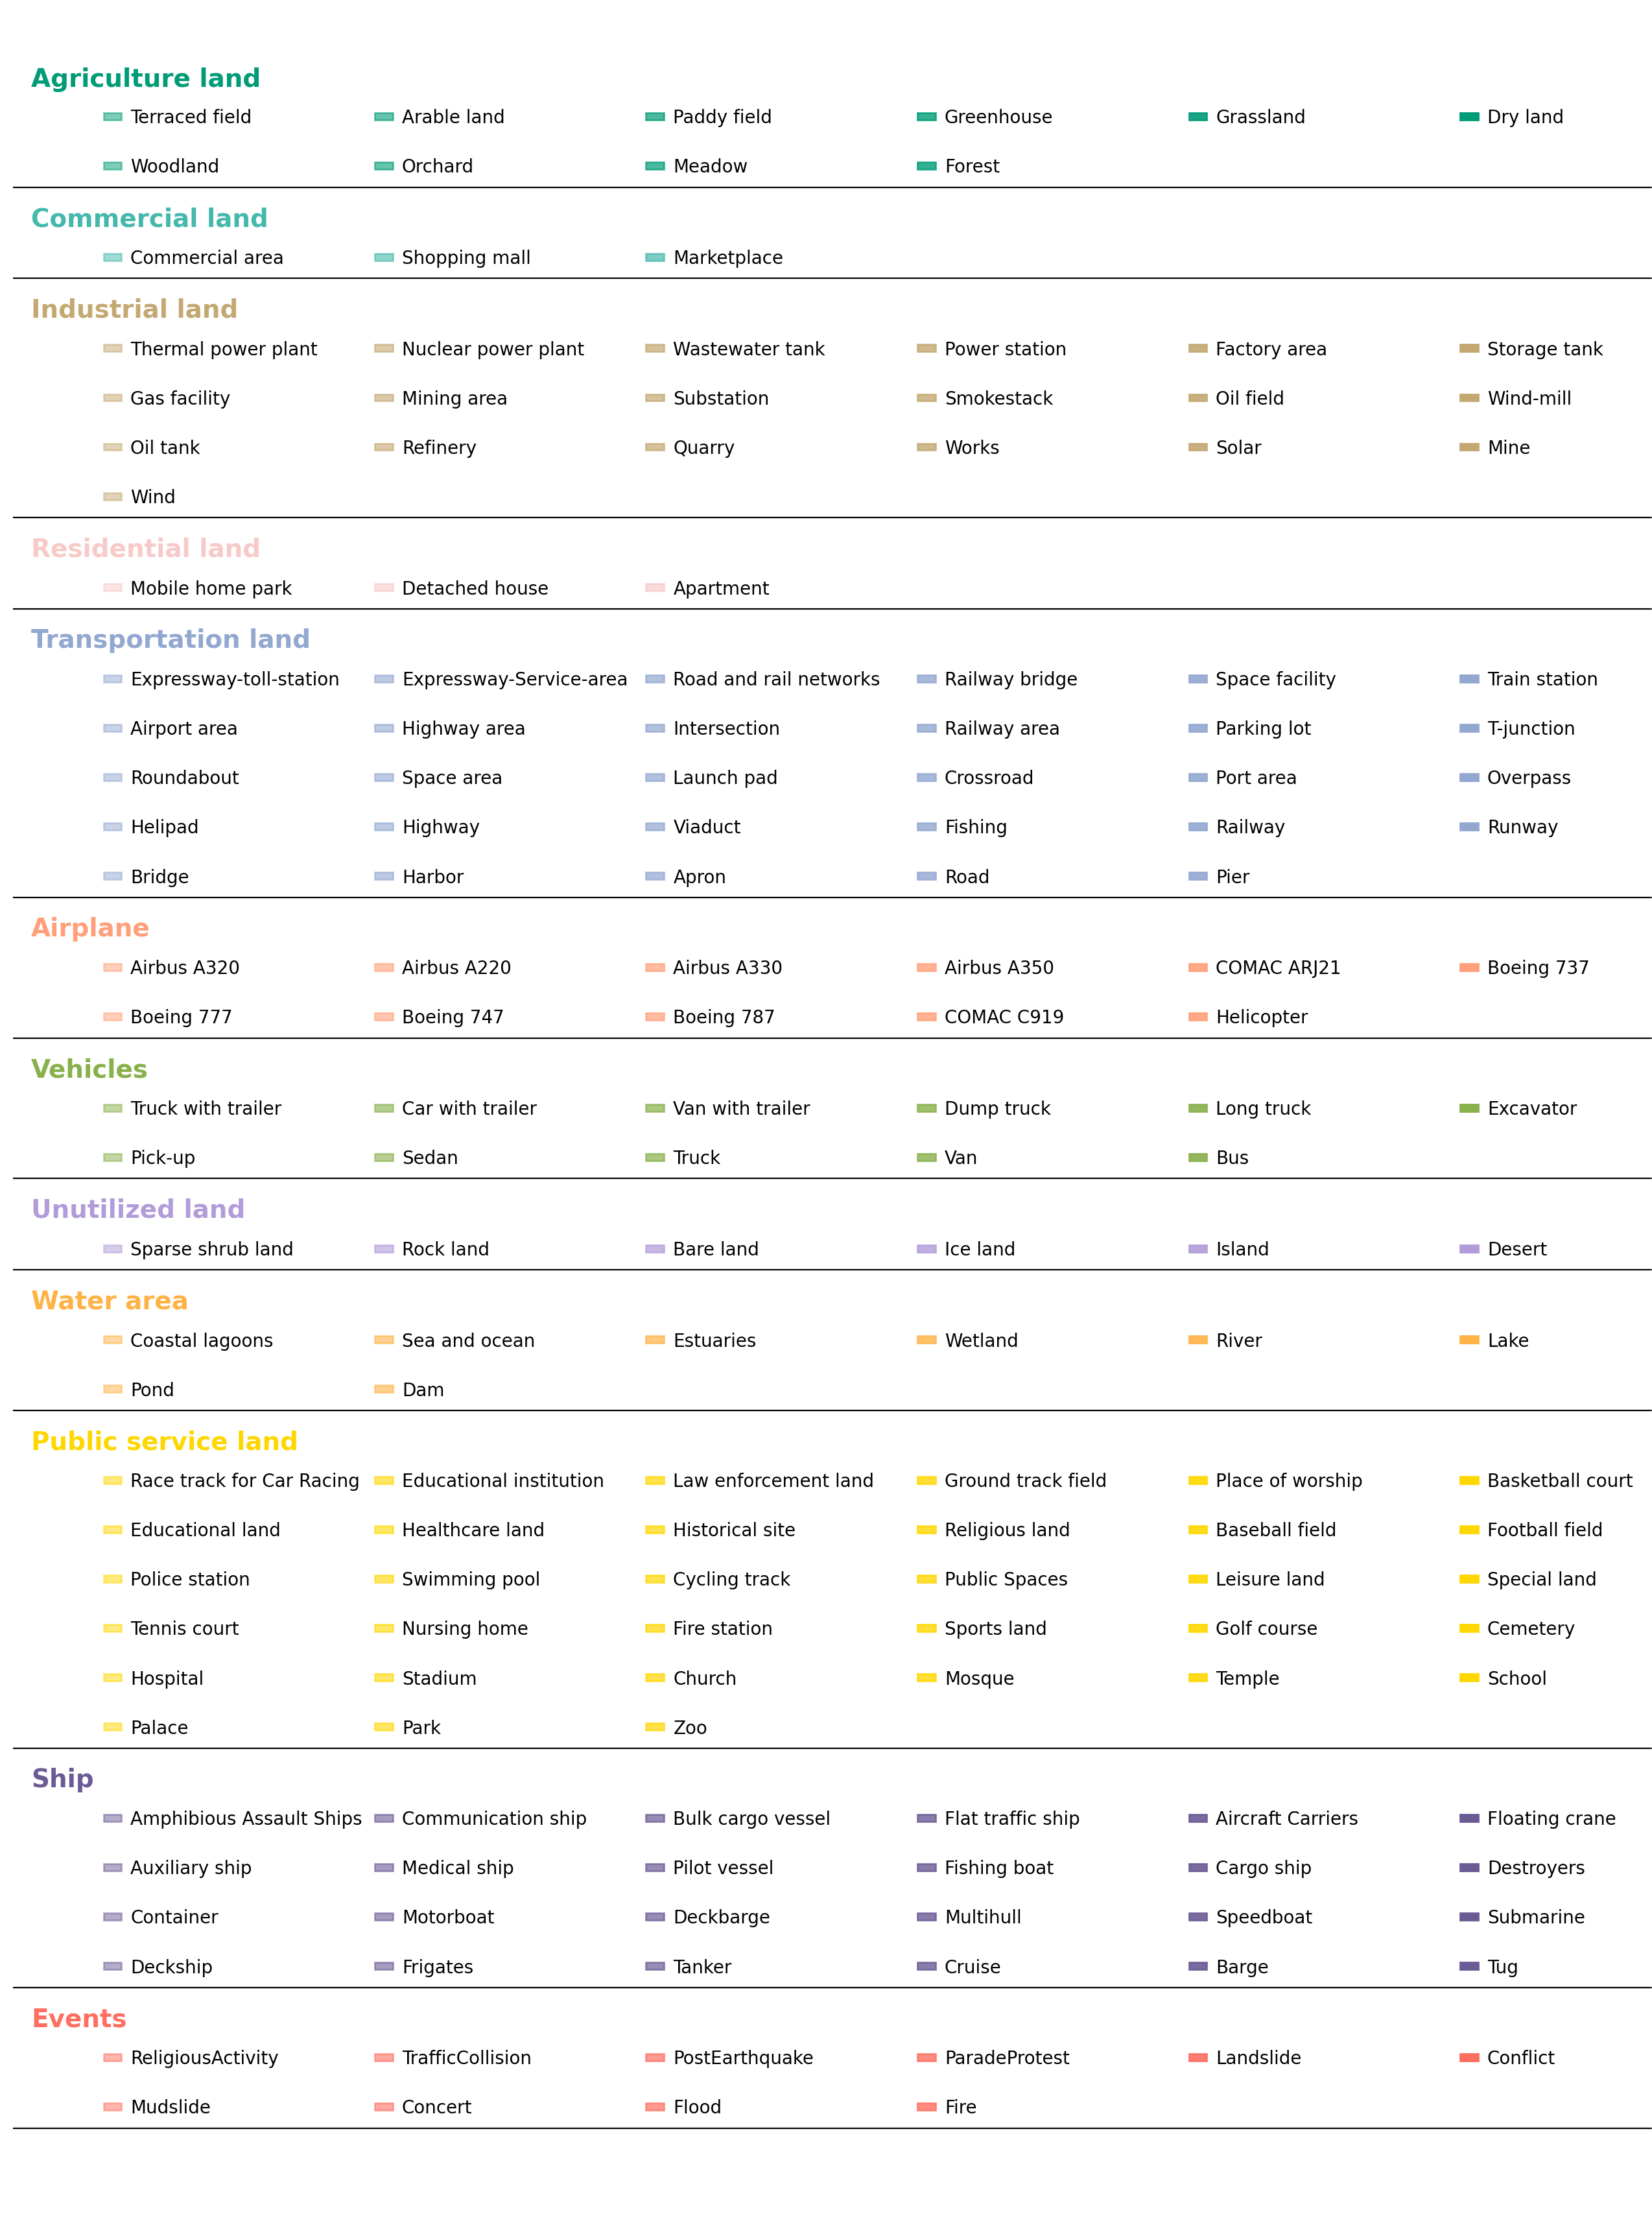Click the Detached house pink swatch
Screen dimensions: 1652x2223
(383, 588)
